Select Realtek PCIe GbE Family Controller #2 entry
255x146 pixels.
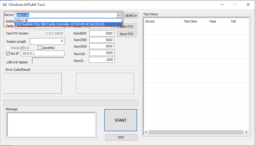[68, 24]
